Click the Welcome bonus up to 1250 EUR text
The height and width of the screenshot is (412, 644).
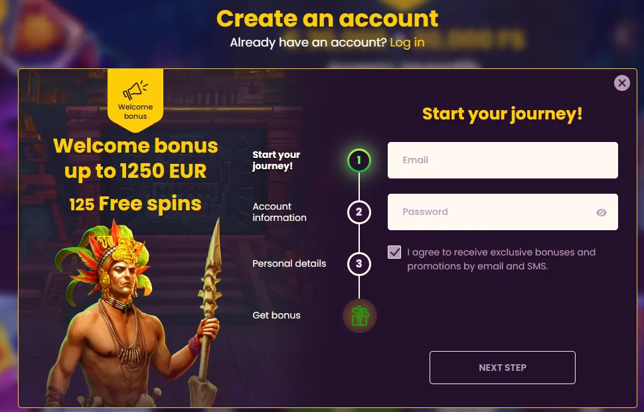135,159
